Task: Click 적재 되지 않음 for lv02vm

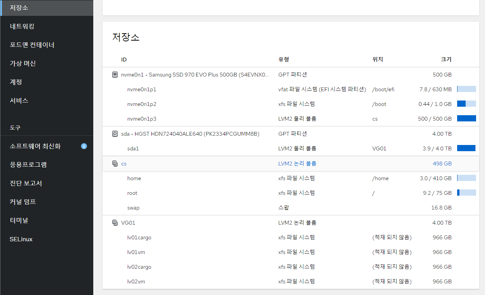Action: pos(392,281)
